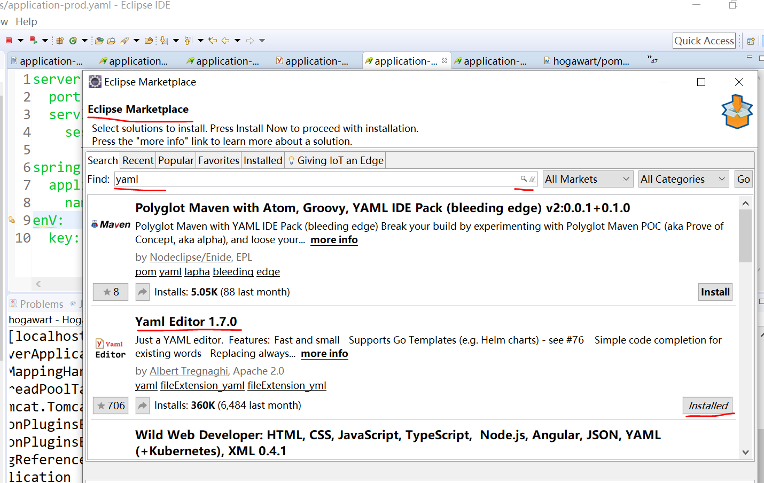Open the Albert Tregnaghi author link
The width and height of the screenshot is (764, 483).
[189, 371]
